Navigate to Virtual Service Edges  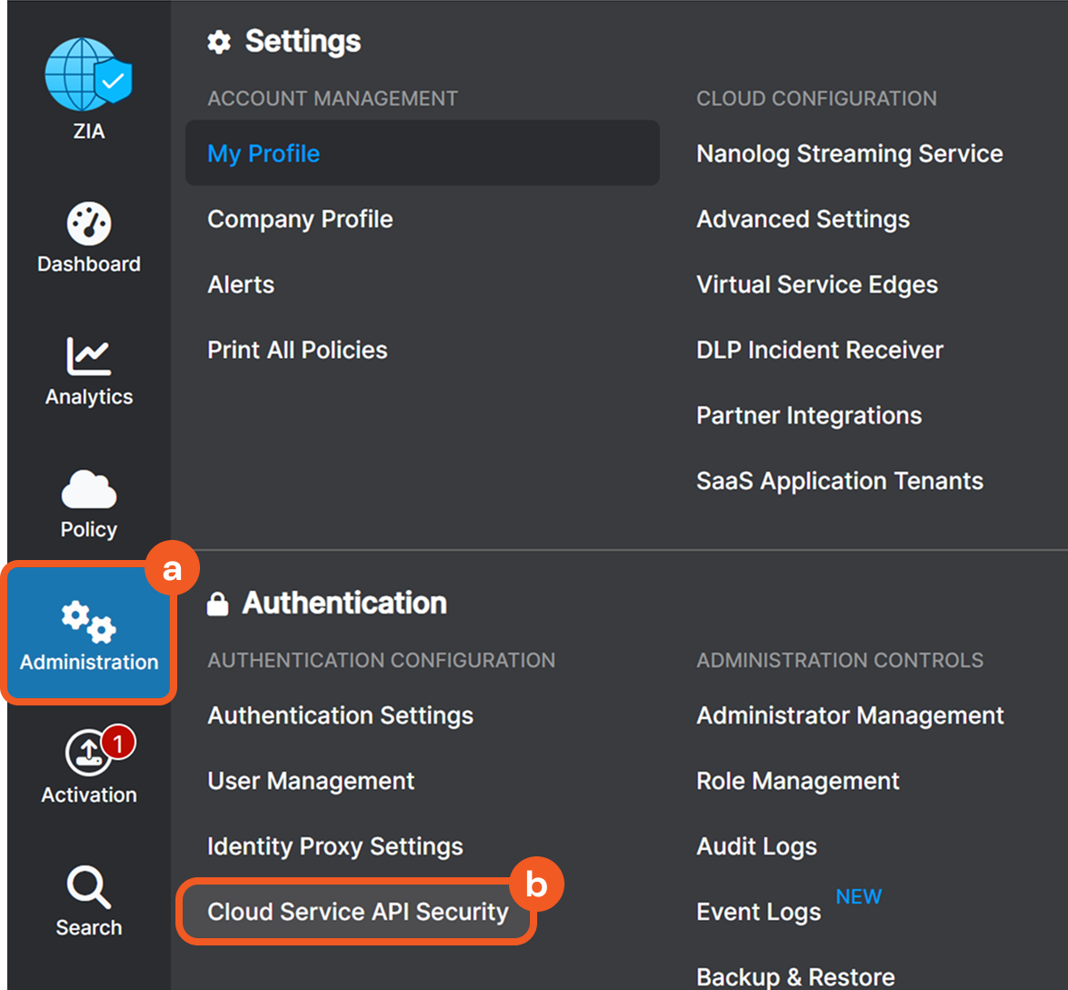(x=816, y=285)
